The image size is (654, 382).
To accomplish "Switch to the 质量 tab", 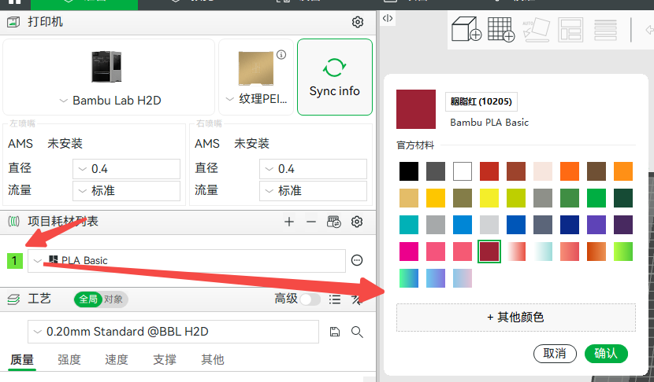I will click(x=22, y=359).
